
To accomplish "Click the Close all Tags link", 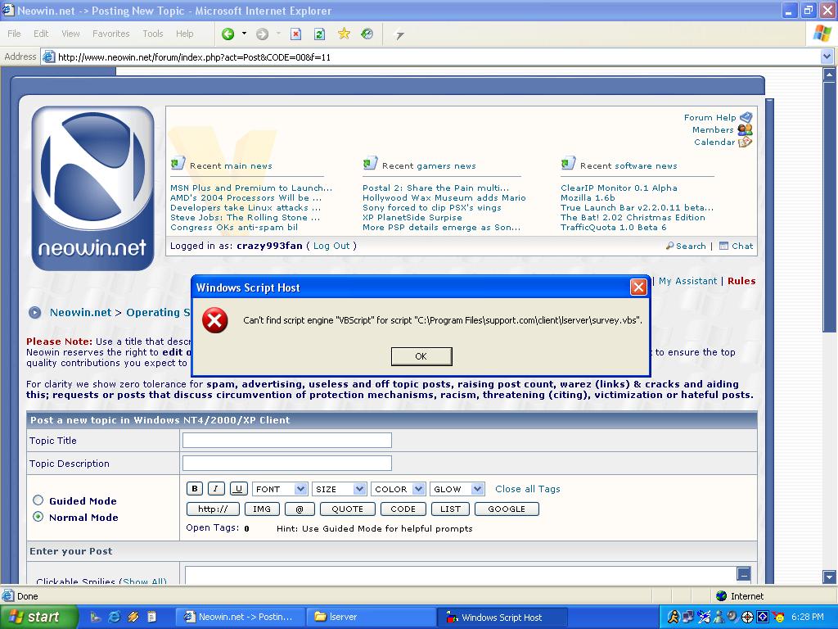I will tap(528, 489).
